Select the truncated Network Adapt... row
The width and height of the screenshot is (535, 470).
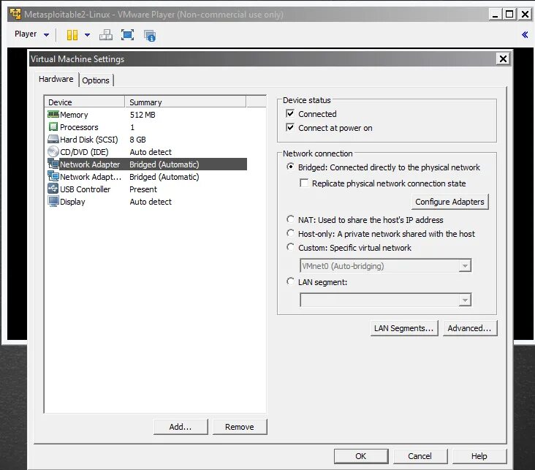coord(146,177)
